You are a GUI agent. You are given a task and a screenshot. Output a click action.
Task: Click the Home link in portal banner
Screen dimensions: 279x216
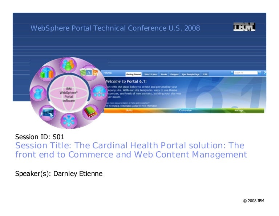point(108,73)
